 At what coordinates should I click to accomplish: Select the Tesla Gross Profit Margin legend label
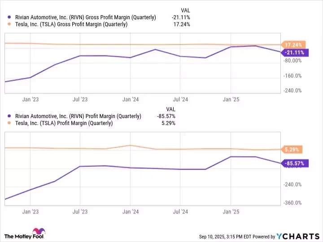[x=70, y=25]
